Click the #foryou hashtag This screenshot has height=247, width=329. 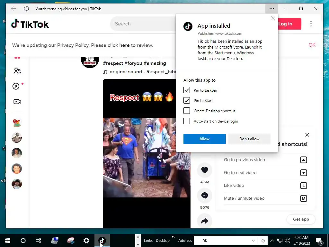[x=133, y=63]
